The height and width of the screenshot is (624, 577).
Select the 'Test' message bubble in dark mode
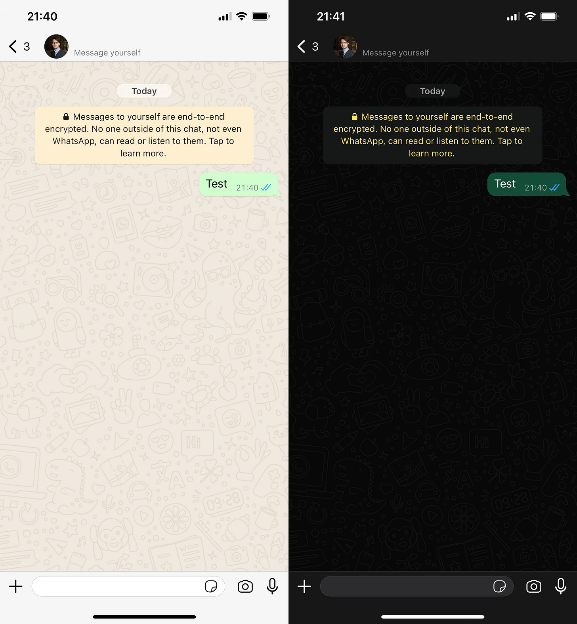[x=528, y=184]
